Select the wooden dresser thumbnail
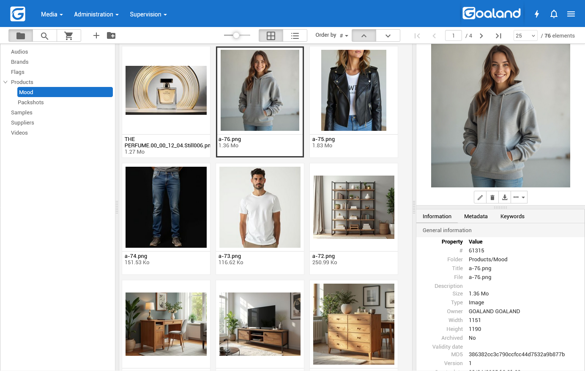The height and width of the screenshot is (371, 585). coord(354,324)
